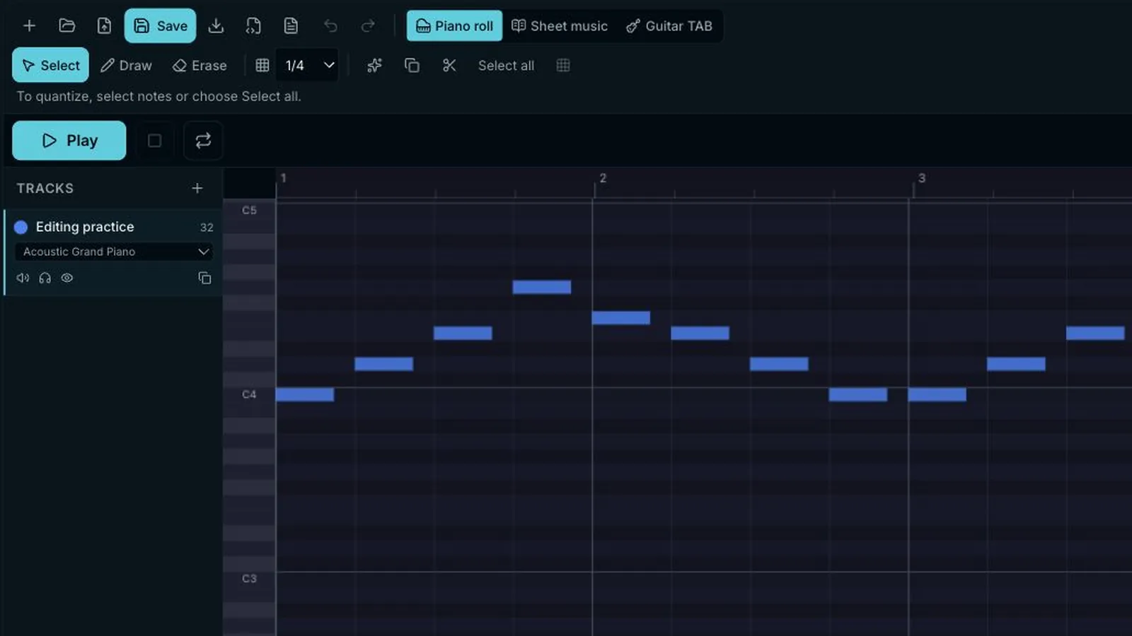Redo the last action

point(368,26)
